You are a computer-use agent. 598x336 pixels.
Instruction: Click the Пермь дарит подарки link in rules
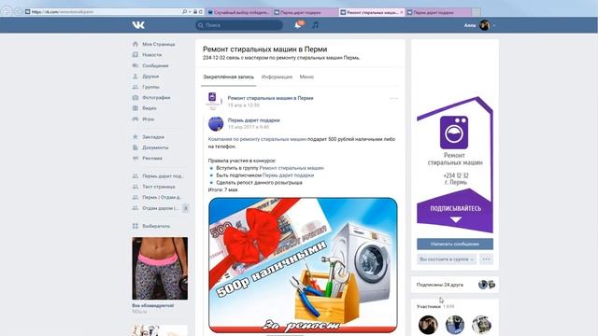(x=288, y=175)
